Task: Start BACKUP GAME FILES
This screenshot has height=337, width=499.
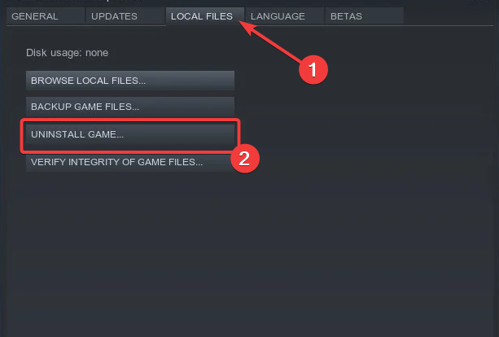Action: tap(130, 107)
